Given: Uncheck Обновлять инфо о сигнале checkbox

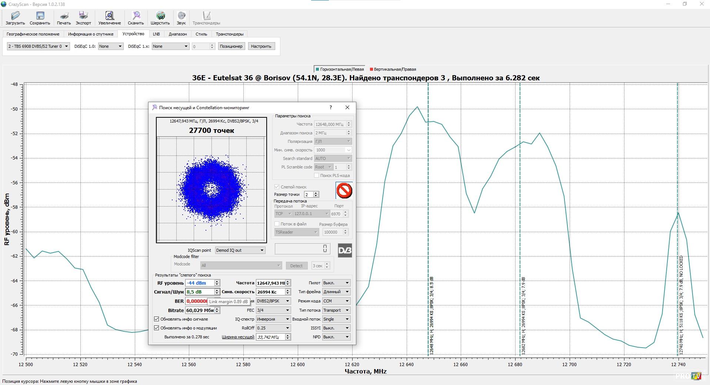Looking at the screenshot, I should coord(157,319).
